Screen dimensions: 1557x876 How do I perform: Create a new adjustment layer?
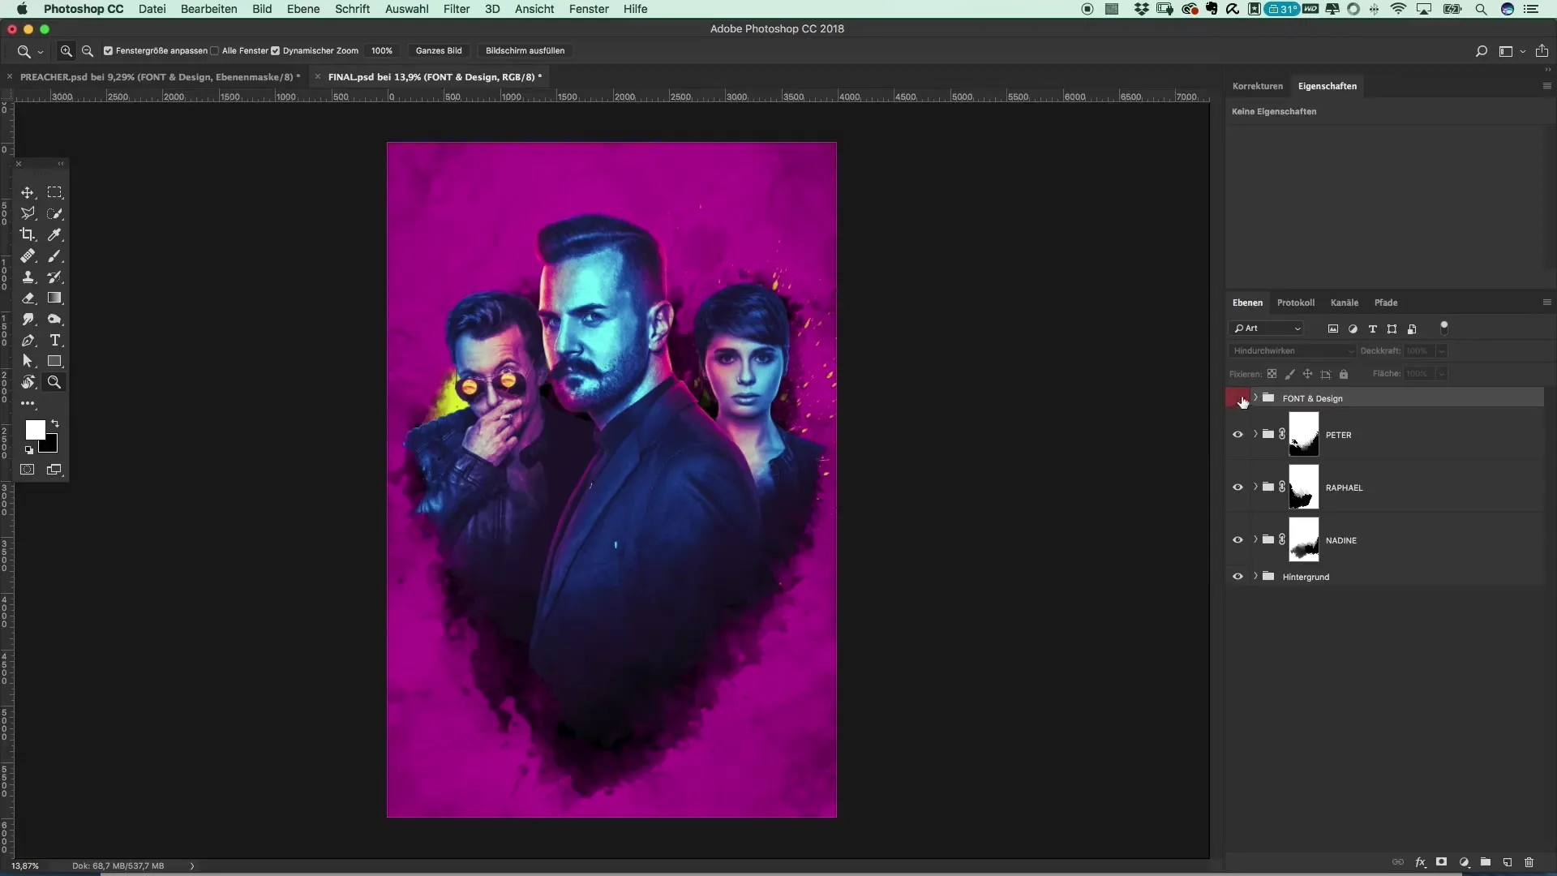[x=1464, y=863]
